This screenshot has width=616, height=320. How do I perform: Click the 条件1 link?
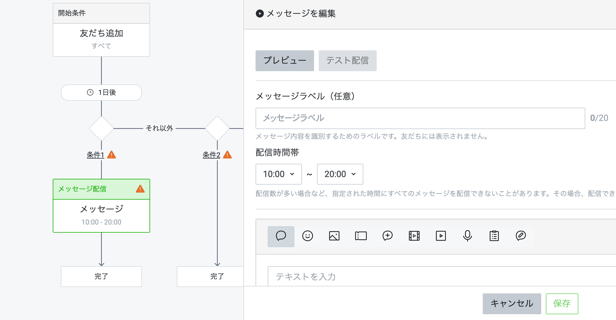pos(95,155)
